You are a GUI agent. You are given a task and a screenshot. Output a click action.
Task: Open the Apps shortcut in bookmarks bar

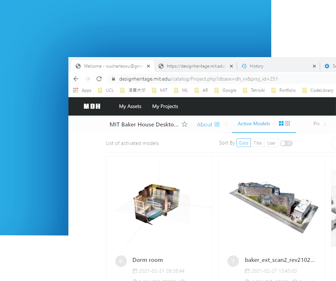pos(82,90)
